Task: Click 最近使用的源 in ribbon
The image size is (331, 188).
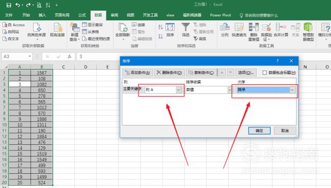Action: pyautogui.click(x=96, y=39)
